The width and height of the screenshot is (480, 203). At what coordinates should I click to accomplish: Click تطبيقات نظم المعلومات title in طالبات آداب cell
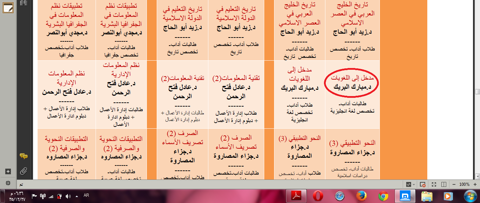click(x=122, y=14)
